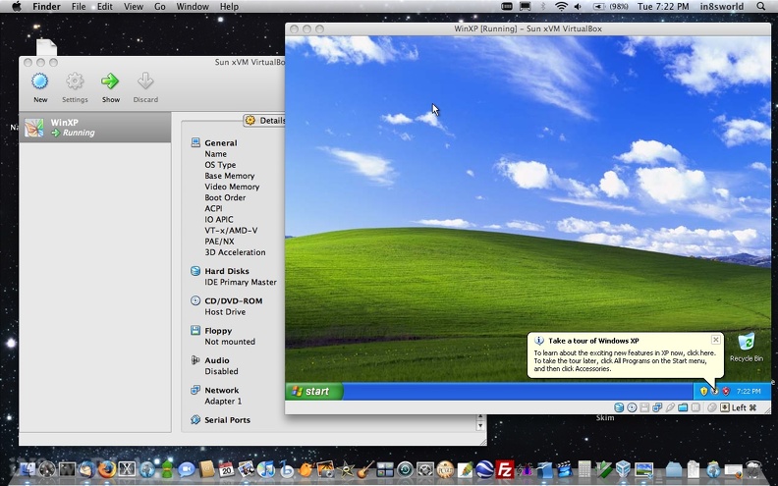Click the 'Base Memory' detail row
Screen dimensions: 778x486
pyautogui.click(x=229, y=176)
